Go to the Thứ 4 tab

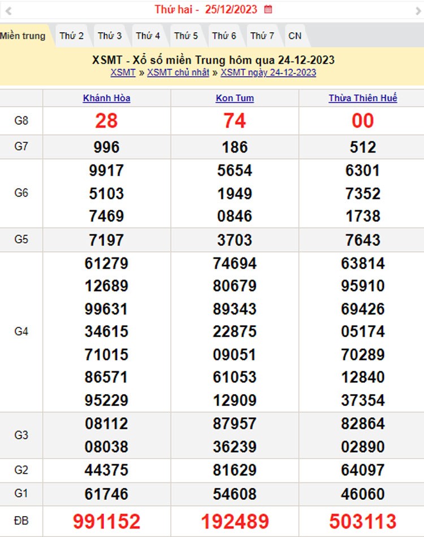click(148, 36)
